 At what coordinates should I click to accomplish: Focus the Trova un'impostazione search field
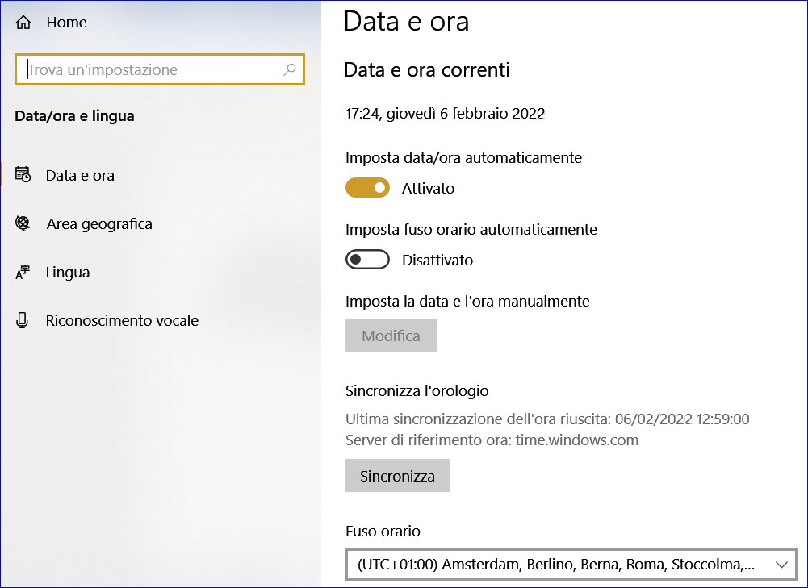[x=153, y=70]
